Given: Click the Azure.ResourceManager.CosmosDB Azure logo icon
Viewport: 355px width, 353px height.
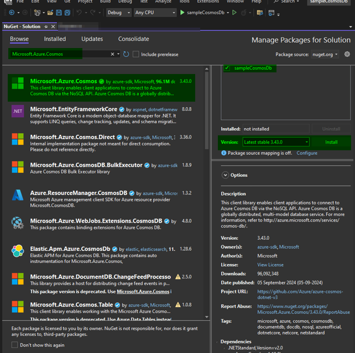Looking at the screenshot, I should point(18,195).
